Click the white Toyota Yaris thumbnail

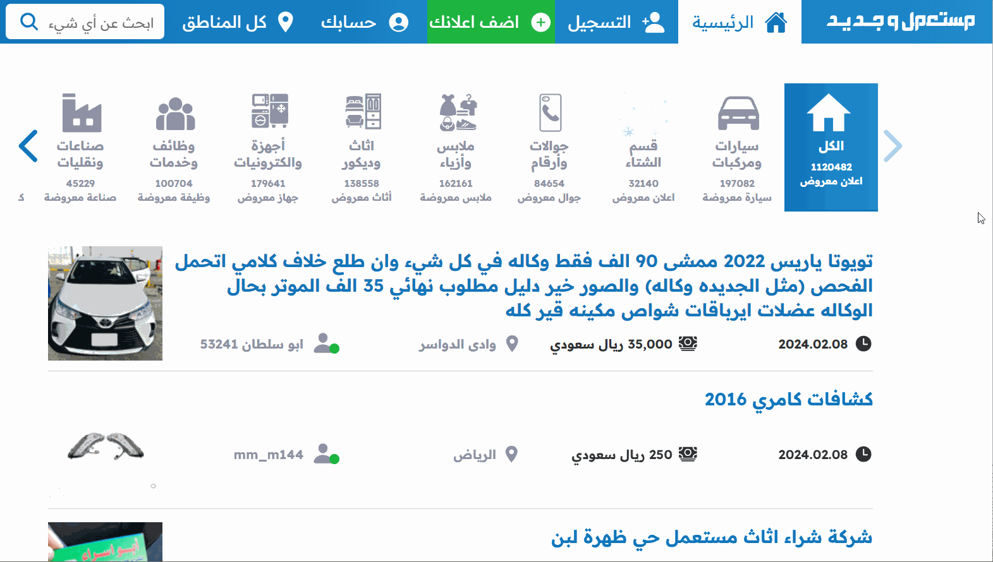[x=105, y=303]
